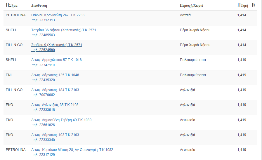Click the sort arrows beside Τιμή

pos(239,5)
